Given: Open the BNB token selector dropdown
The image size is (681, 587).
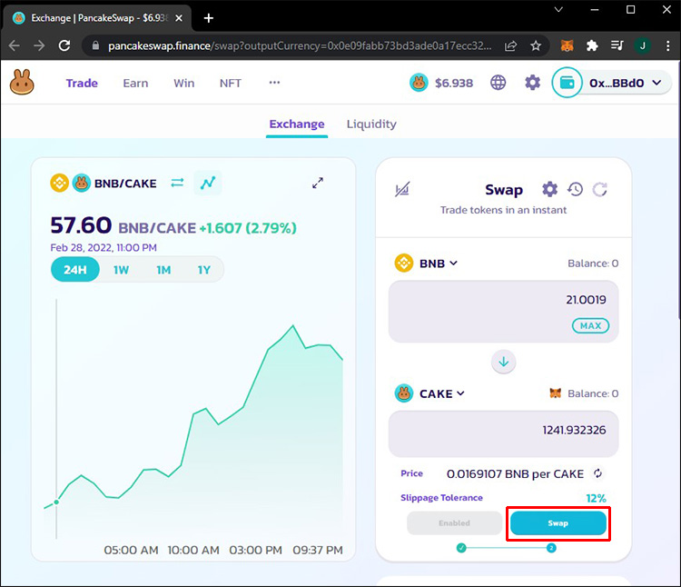Looking at the screenshot, I should 426,264.
